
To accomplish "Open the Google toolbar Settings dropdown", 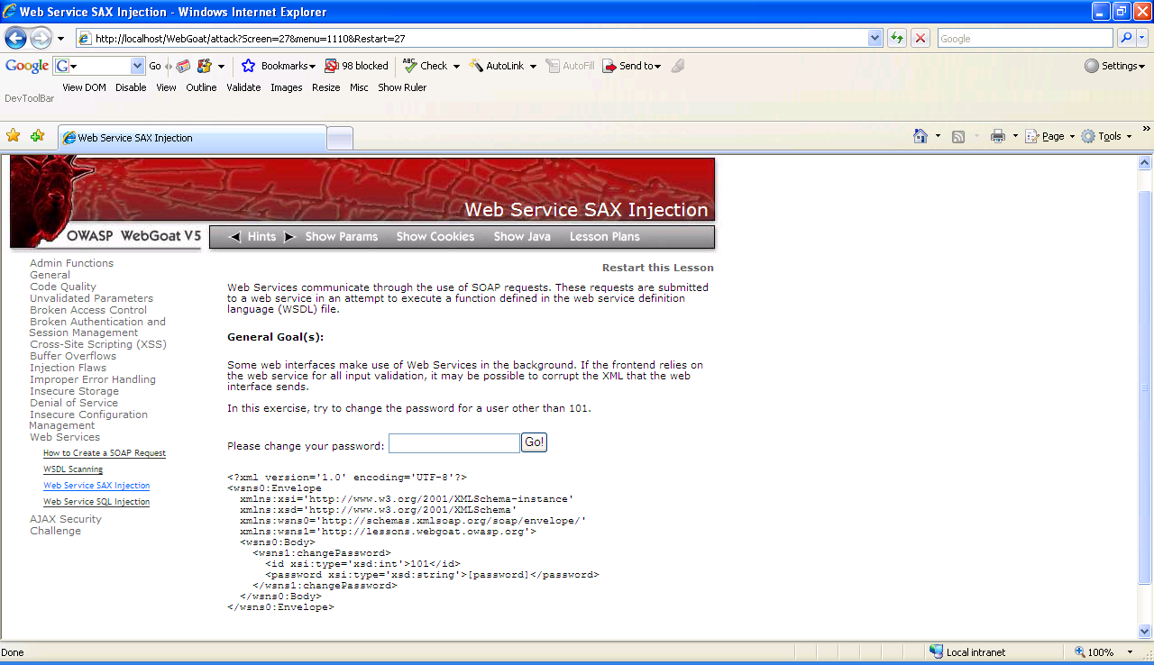I will (1115, 66).
